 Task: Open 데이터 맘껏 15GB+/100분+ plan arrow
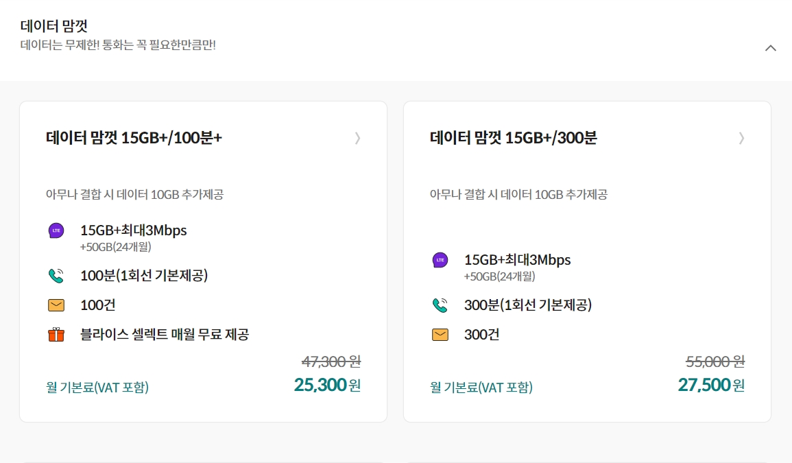pyautogui.click(x=358, y=138)
